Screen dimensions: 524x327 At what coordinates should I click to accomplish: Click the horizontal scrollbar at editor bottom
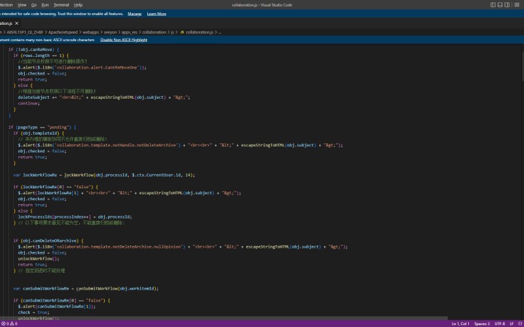tap(224, 318)
